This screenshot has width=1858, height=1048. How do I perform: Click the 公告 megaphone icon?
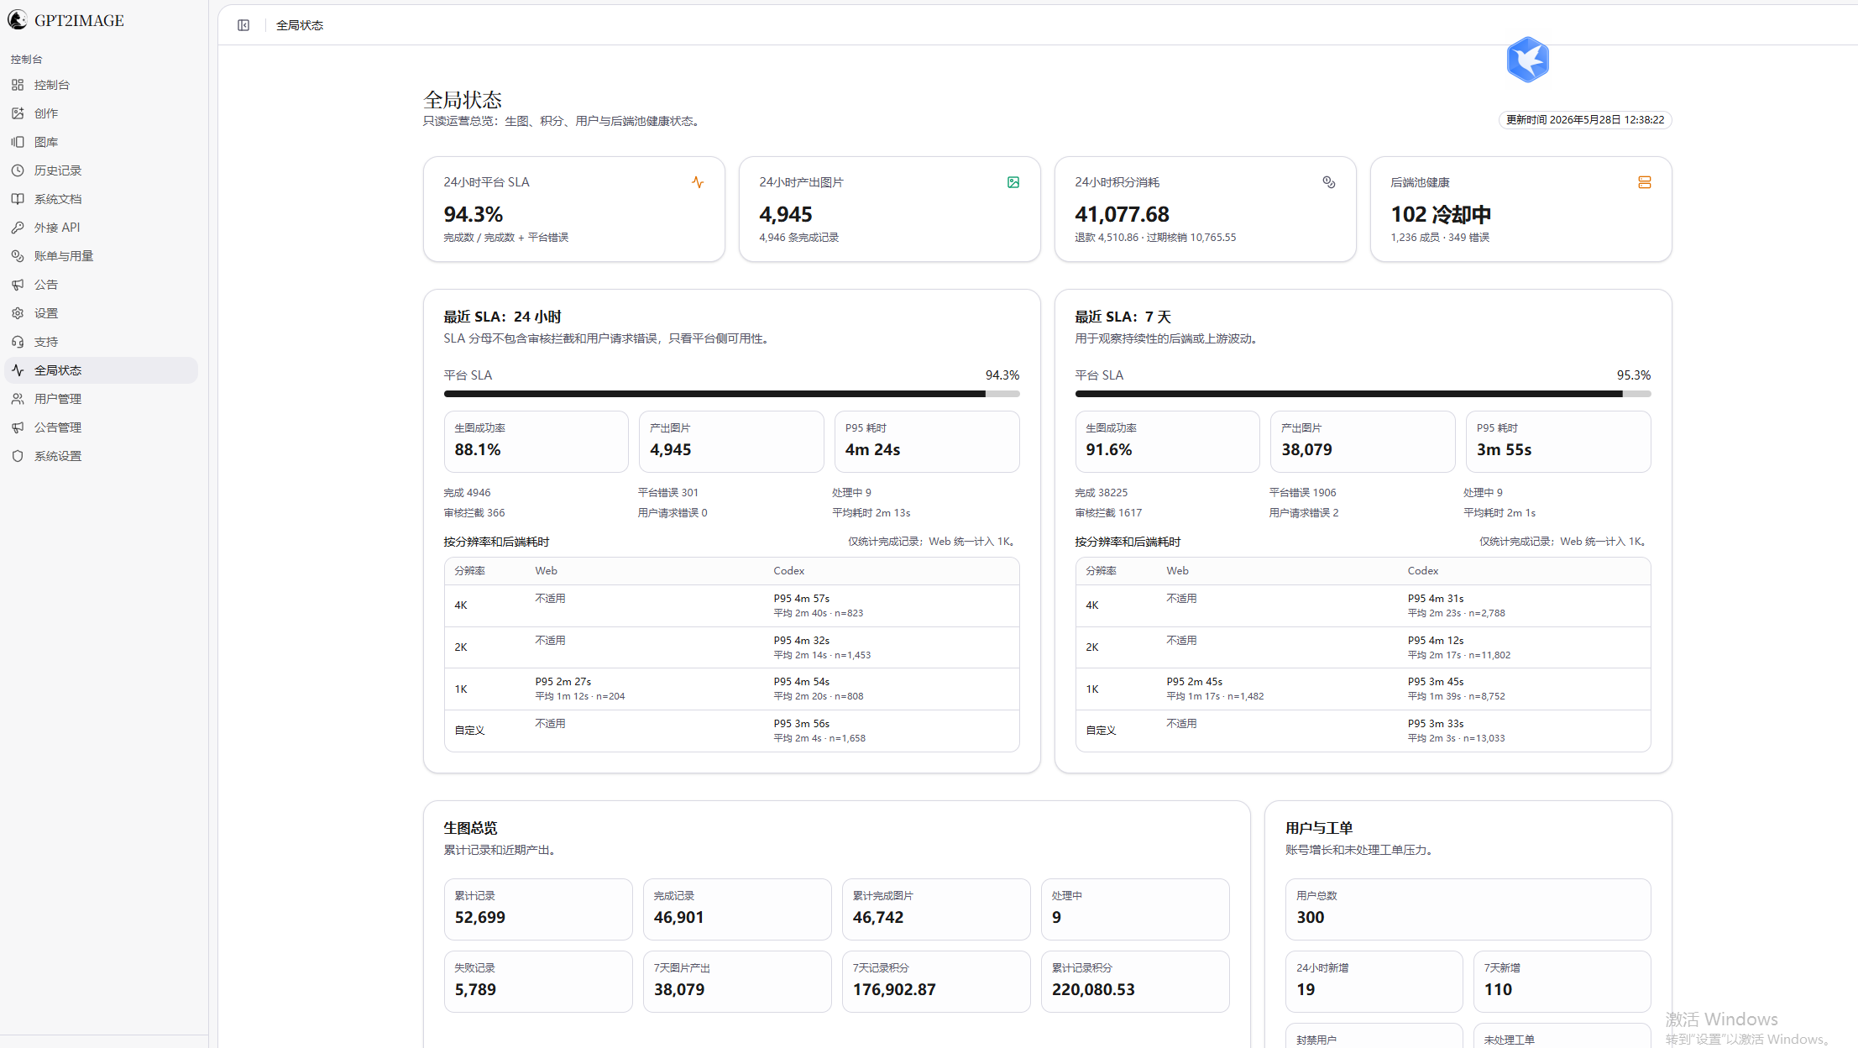point(18,285)
